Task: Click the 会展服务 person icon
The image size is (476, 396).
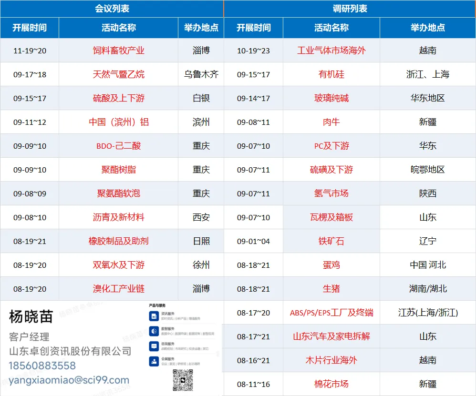Action: tap(154, 361)
